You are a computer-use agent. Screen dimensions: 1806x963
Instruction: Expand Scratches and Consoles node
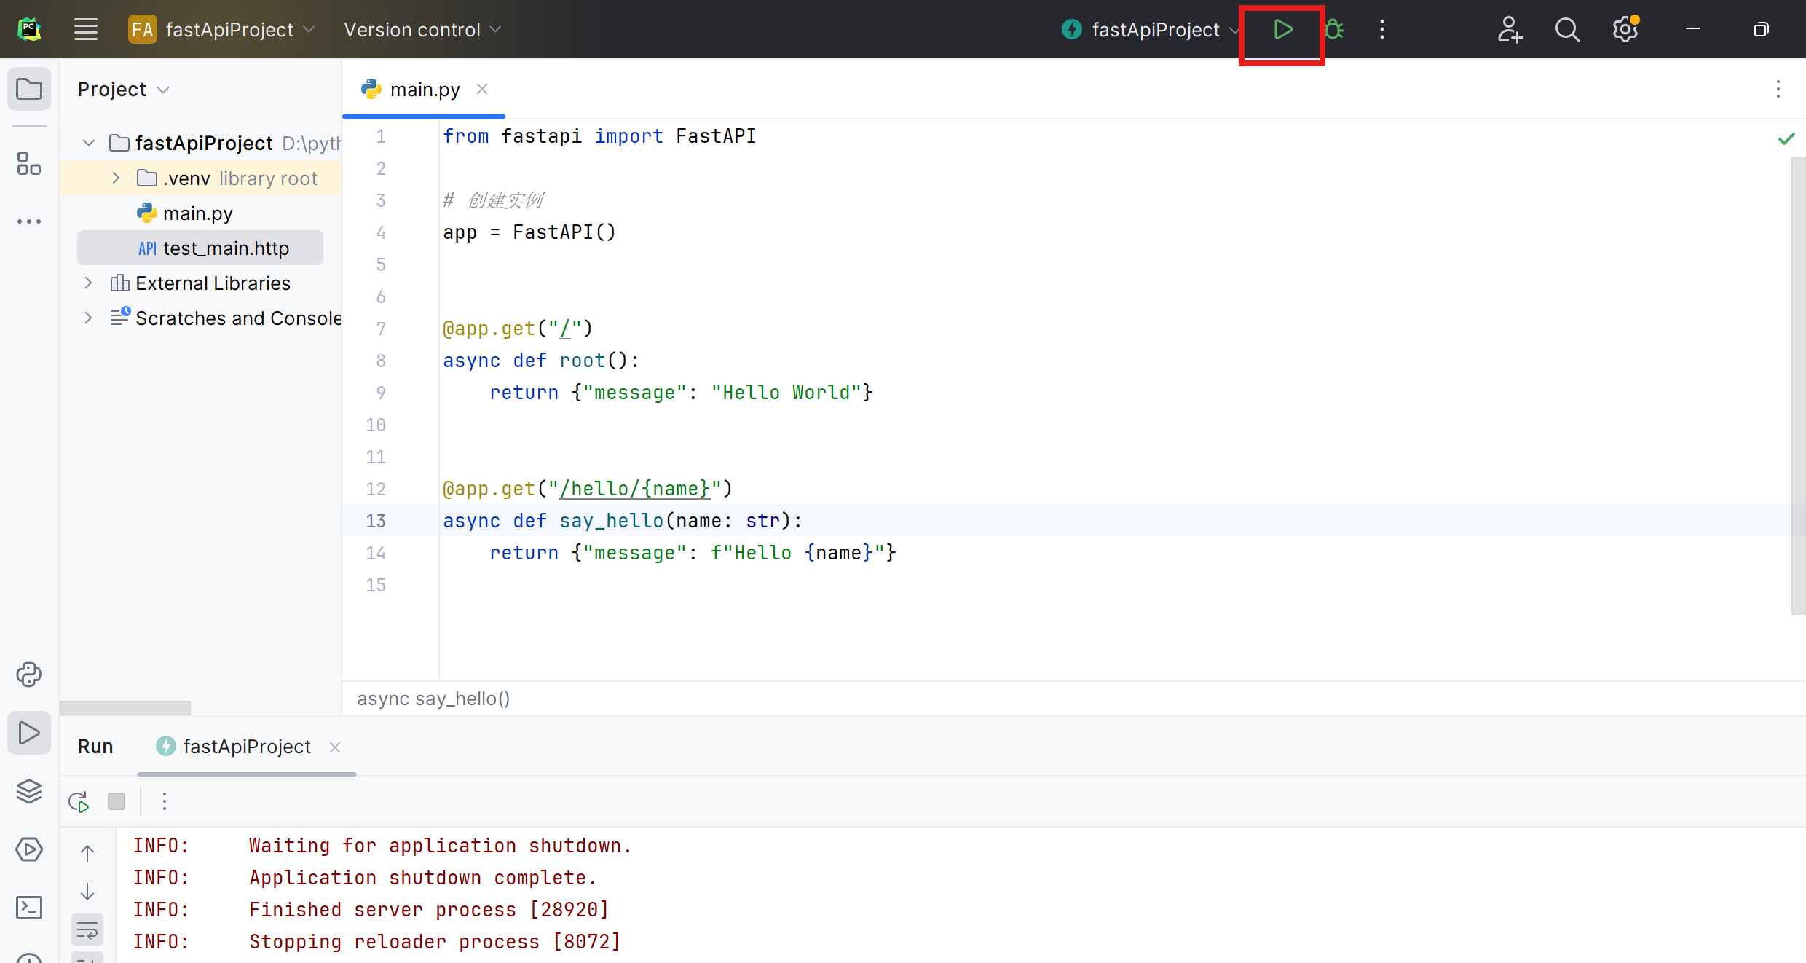(88, 318)
